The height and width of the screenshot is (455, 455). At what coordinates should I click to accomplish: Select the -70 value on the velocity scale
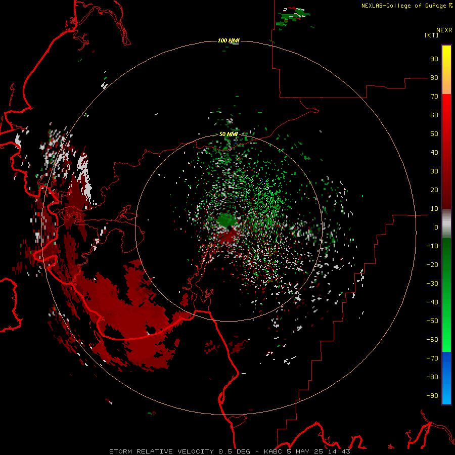(x=432, y=358)
